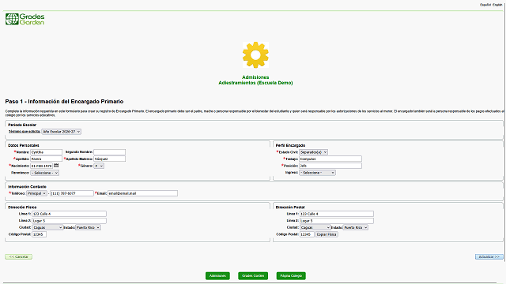This screenshot has width=506, height=284.
Task: Click the 'Admisiones' title text under gear
Action: click(255, 77)
